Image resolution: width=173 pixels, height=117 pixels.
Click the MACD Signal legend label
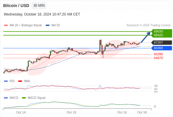tap(37, 98)
